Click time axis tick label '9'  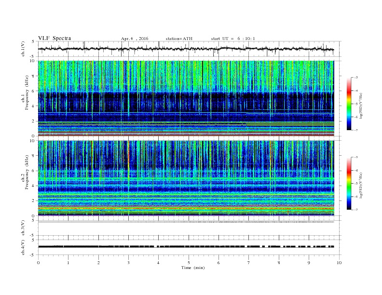tap(309, 263)
